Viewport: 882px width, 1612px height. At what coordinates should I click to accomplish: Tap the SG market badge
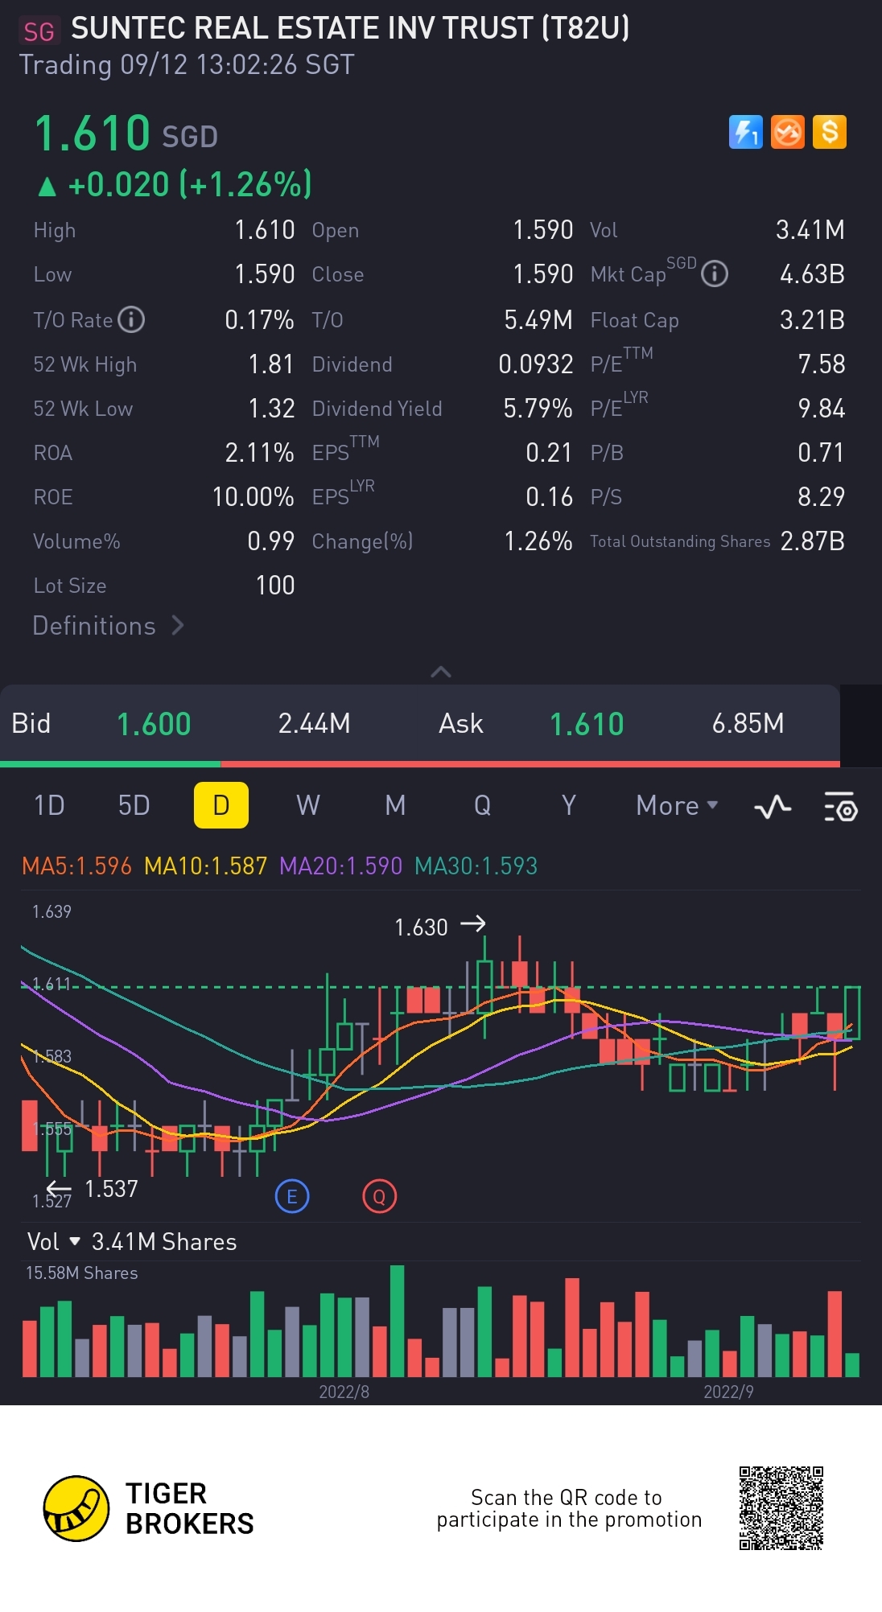(39, 31)
